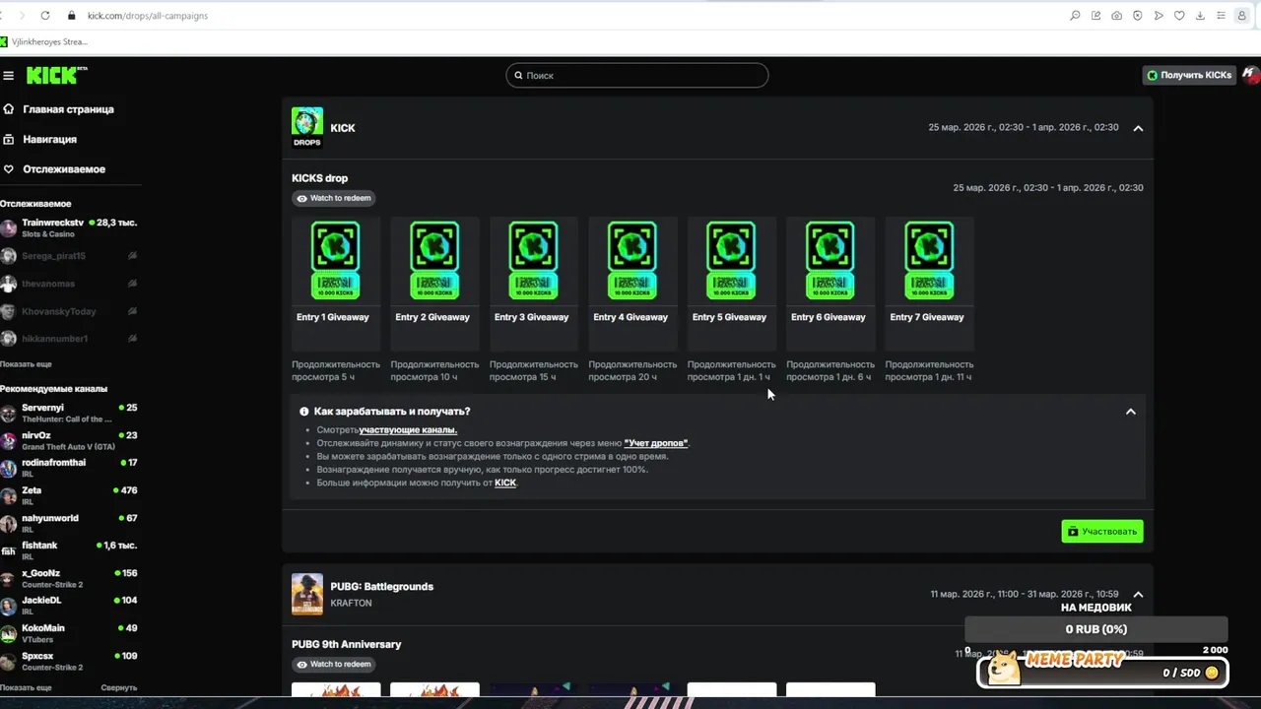The width and height of the screenshot is (1261, 709).
Task: Click the Получить KICKs button
Action: pos(1188,75)
